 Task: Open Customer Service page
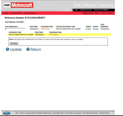pyautogui.click(x=86, y=10)
